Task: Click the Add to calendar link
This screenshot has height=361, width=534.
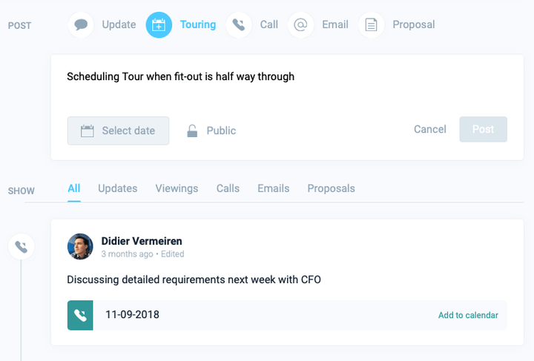Action: [x=468, y=315]
